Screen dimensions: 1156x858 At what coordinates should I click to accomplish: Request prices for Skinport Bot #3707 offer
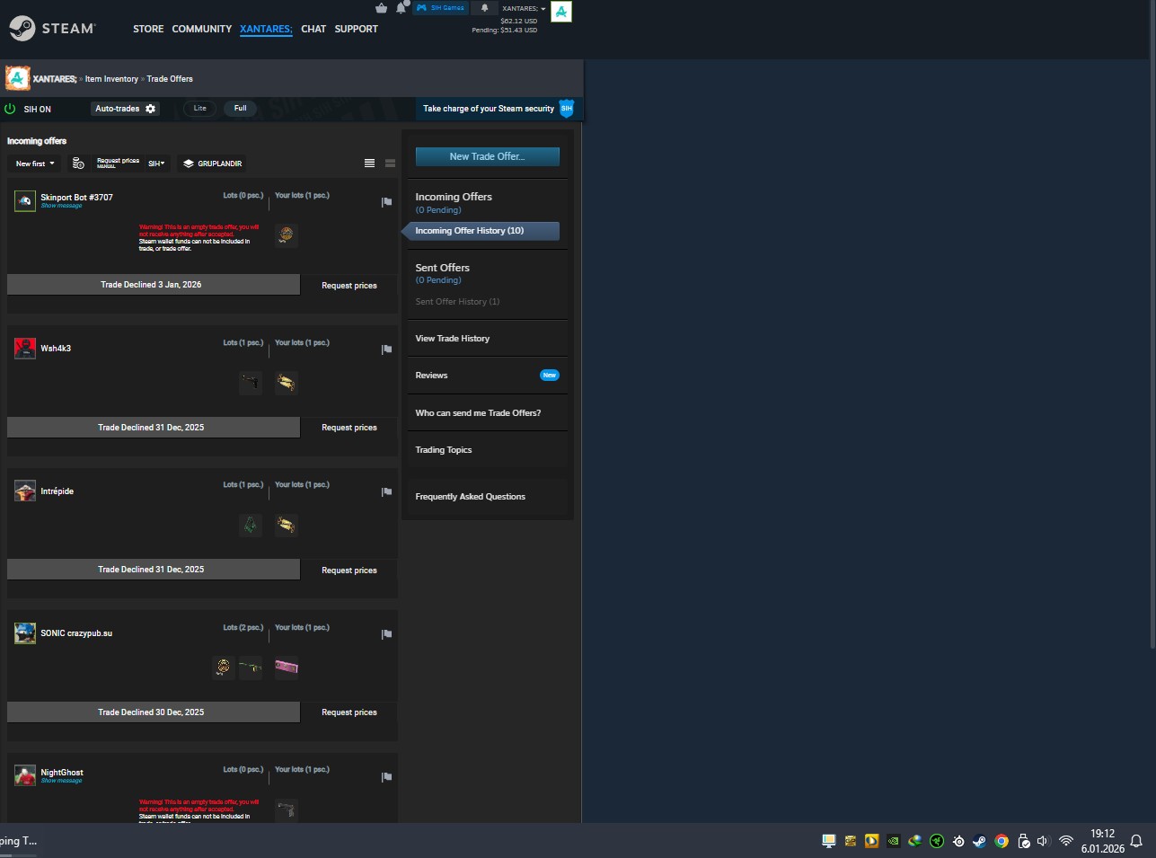pos(349,286)
